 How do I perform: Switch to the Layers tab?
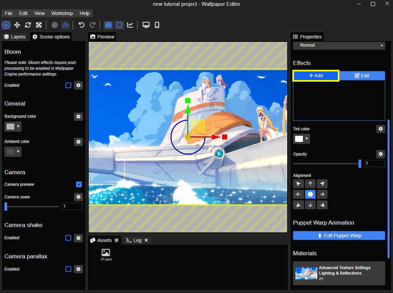(15, 37)
